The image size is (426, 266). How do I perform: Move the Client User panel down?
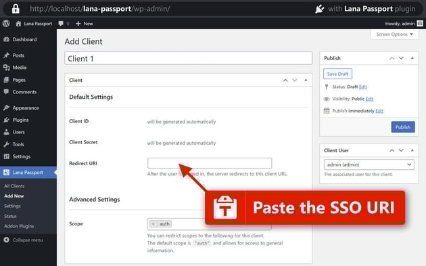(x=401, y=150)
